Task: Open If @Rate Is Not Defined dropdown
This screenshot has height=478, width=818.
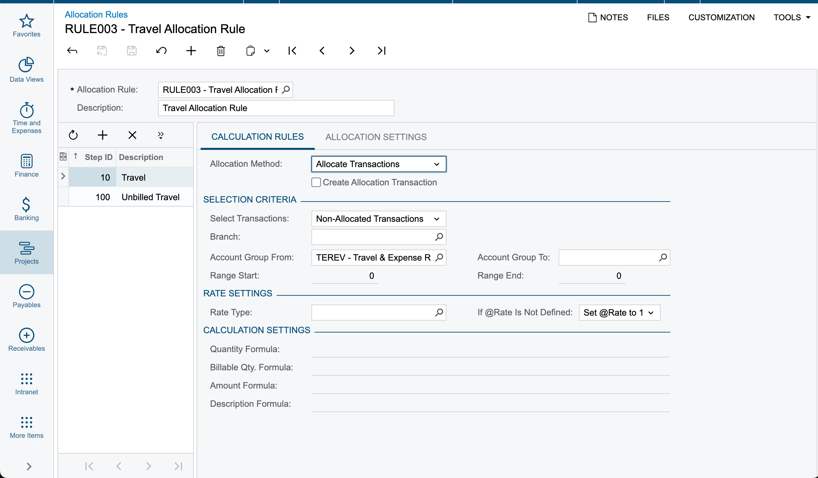Action: [x=619, y=313]
